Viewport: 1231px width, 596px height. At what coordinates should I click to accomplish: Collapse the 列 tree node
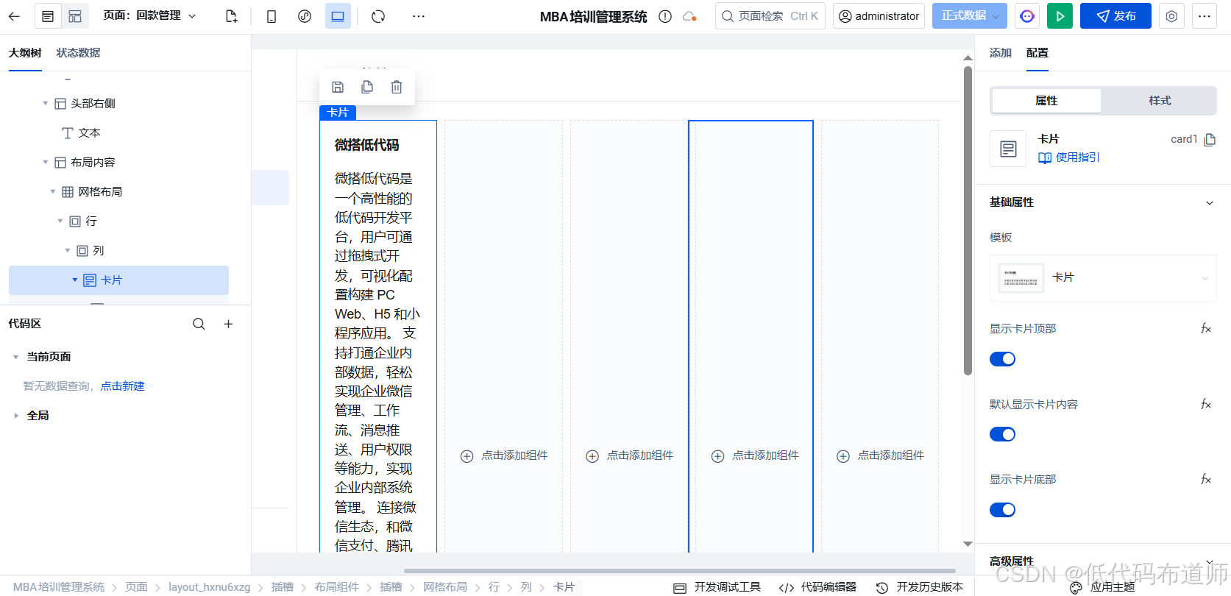(x=68, y=251)
